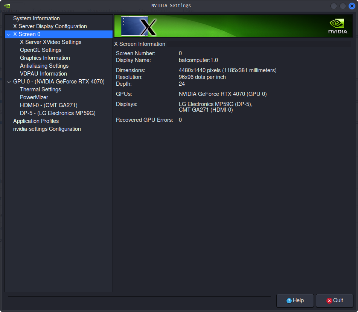358x312 pixels.
Task: Click the NVIDIA logo in banner
Action: coord(338,26)
